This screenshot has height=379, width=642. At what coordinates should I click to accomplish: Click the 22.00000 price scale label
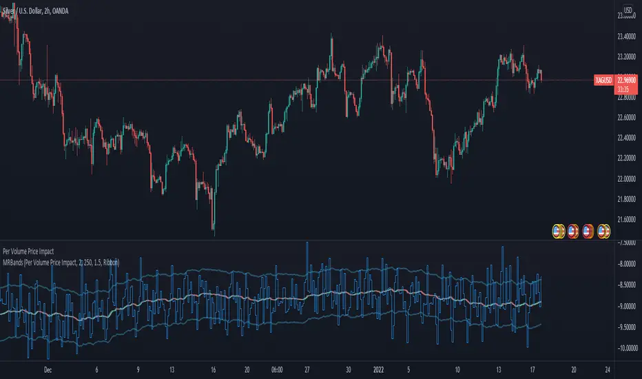[x=626, y=179]
